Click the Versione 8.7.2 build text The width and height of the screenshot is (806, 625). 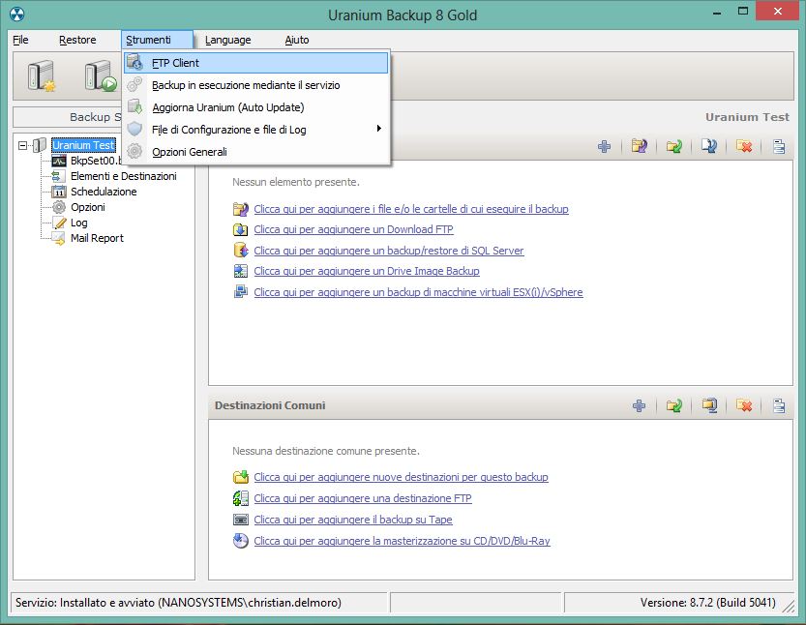pyautogui.click(x=708, y=603)
